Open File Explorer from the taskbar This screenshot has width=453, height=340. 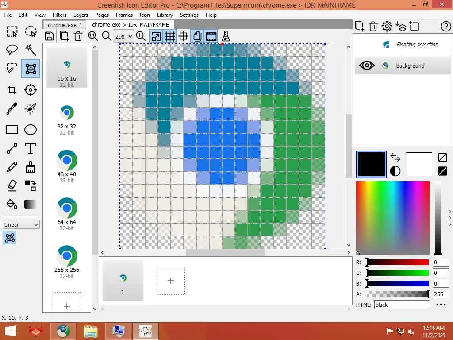click(90, 331)
